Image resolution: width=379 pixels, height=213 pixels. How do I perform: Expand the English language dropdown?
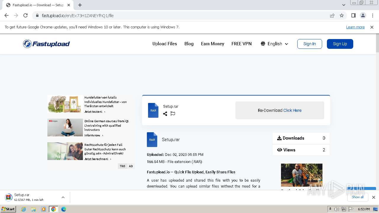click(x=274, y=44)
